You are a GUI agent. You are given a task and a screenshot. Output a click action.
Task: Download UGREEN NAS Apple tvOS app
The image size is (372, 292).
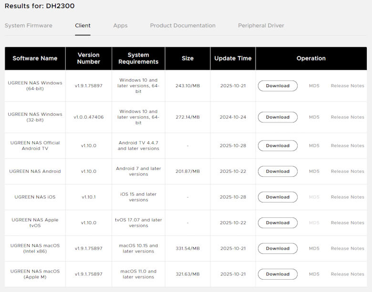pyautogui.click(x=278, y=223)
